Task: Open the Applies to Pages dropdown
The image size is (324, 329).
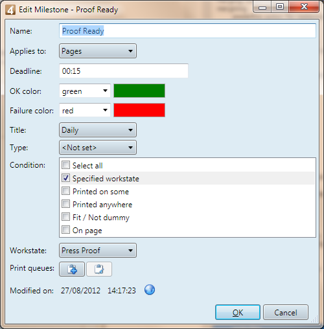Action: tap(98, 51)
